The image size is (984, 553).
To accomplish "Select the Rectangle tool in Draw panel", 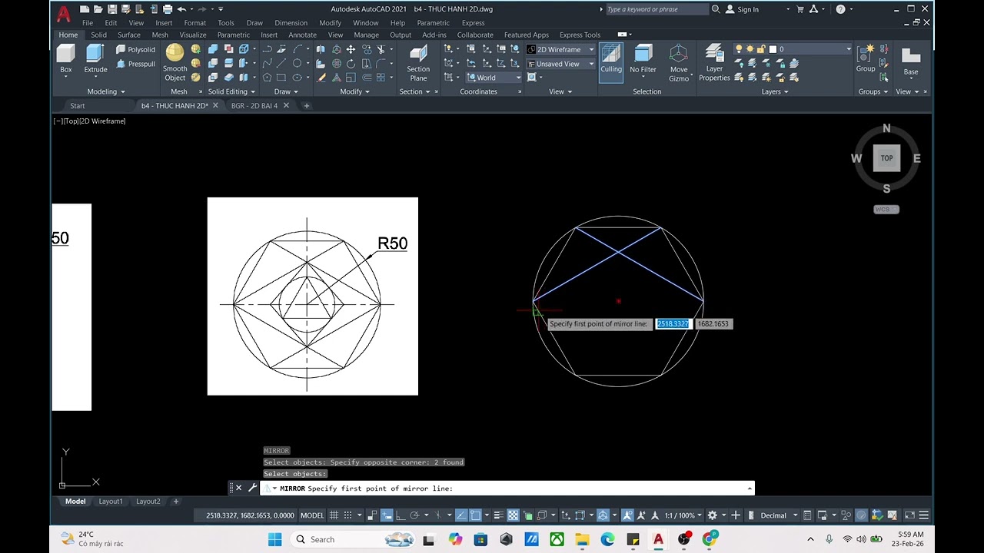I will [281, 78].
